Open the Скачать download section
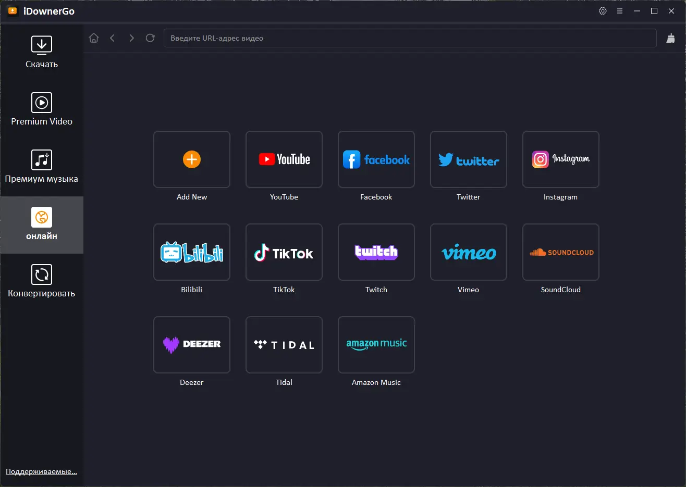Screen dimensions: 686x487 pos(42,52)
